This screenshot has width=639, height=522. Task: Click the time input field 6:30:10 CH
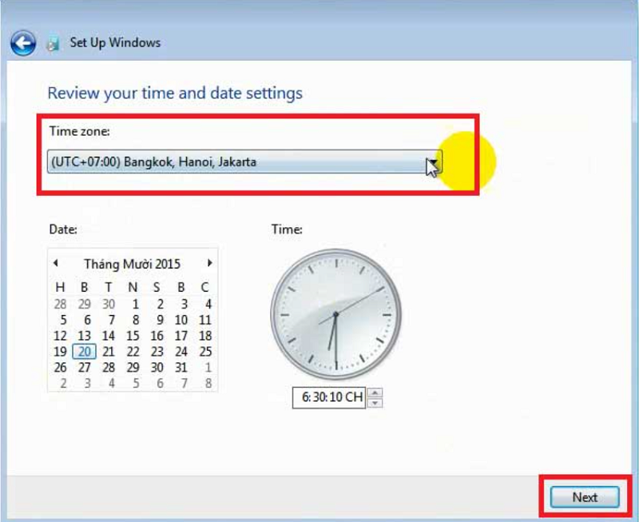329,397
